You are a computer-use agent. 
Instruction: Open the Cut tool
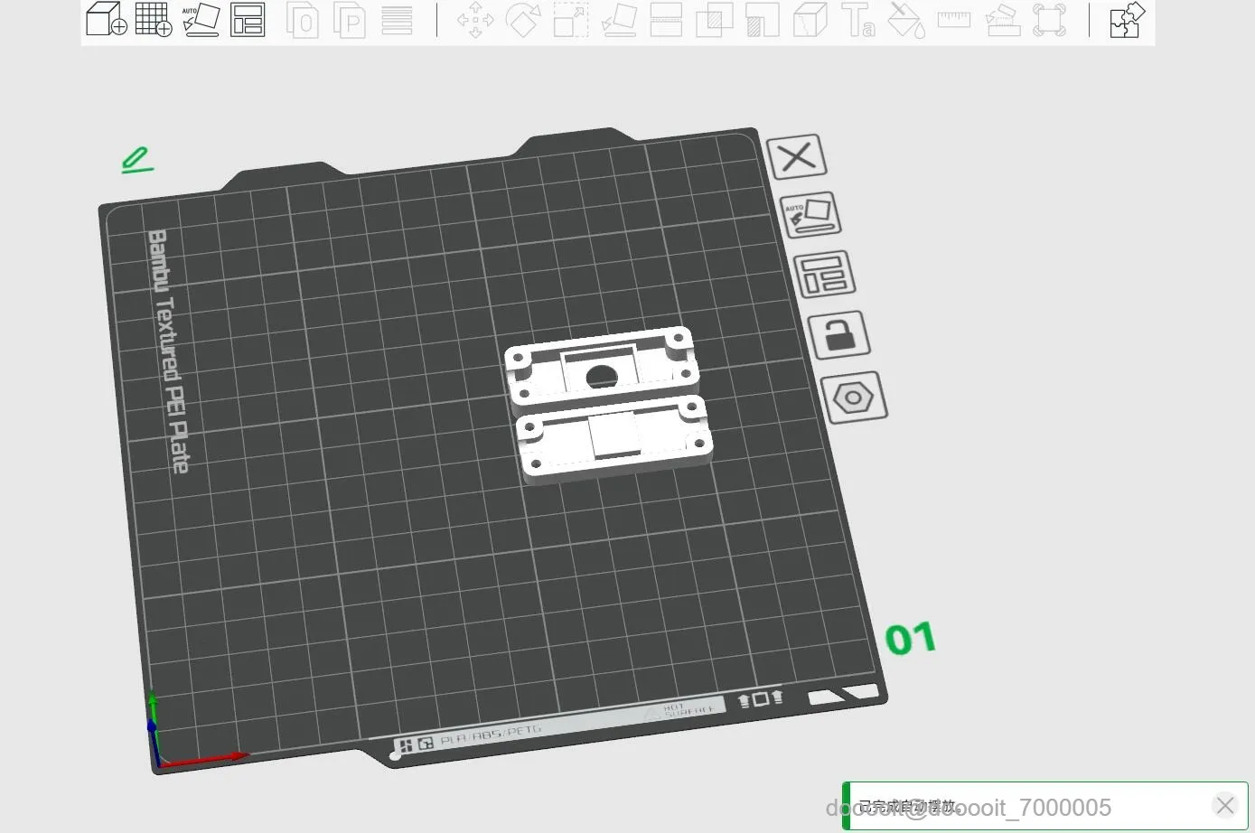pos(666,20)
